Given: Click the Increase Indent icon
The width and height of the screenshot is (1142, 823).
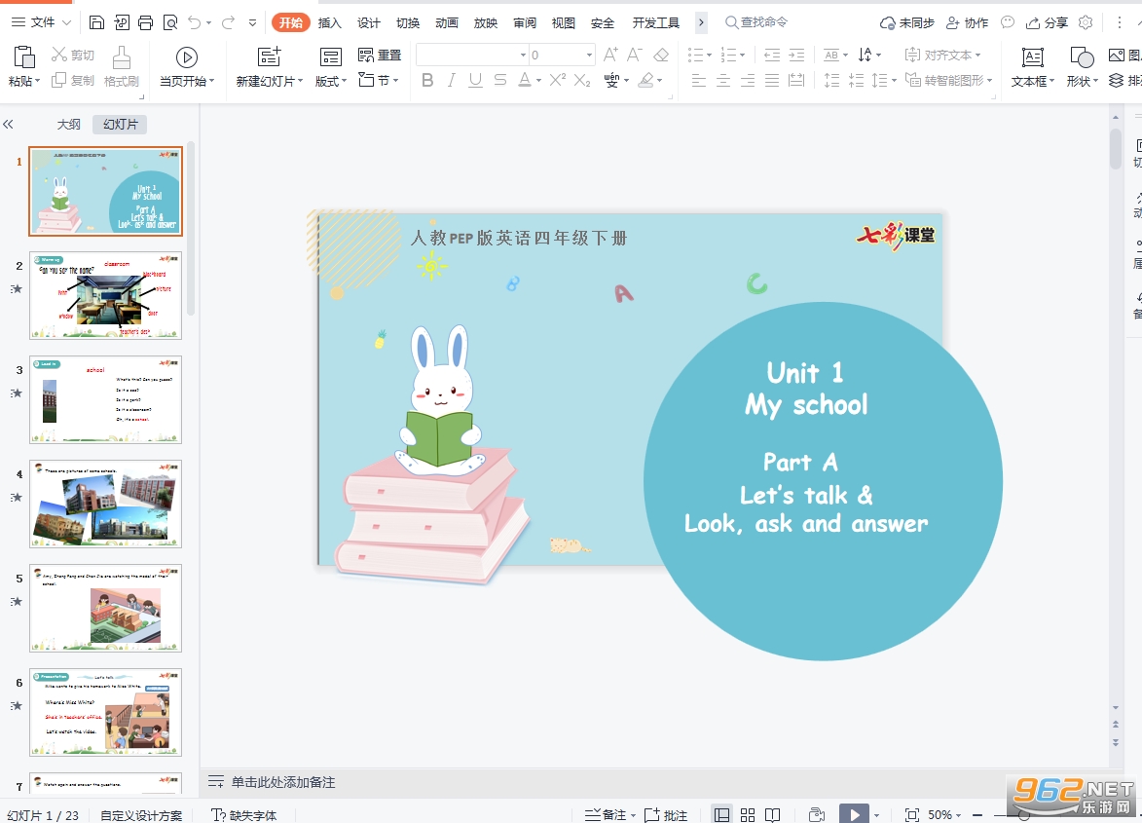Looking at the screenshot, I should [x=796, y=55].
